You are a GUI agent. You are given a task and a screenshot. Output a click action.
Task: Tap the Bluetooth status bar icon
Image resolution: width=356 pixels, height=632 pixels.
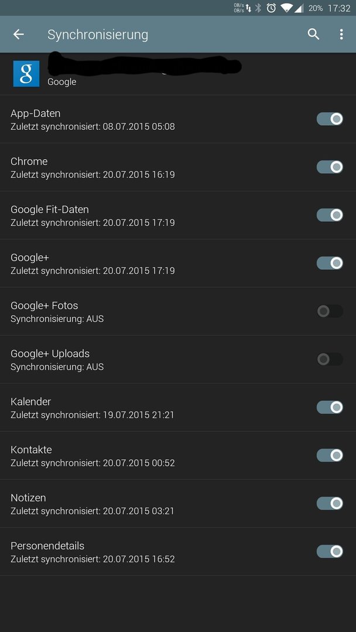point(258,8)
